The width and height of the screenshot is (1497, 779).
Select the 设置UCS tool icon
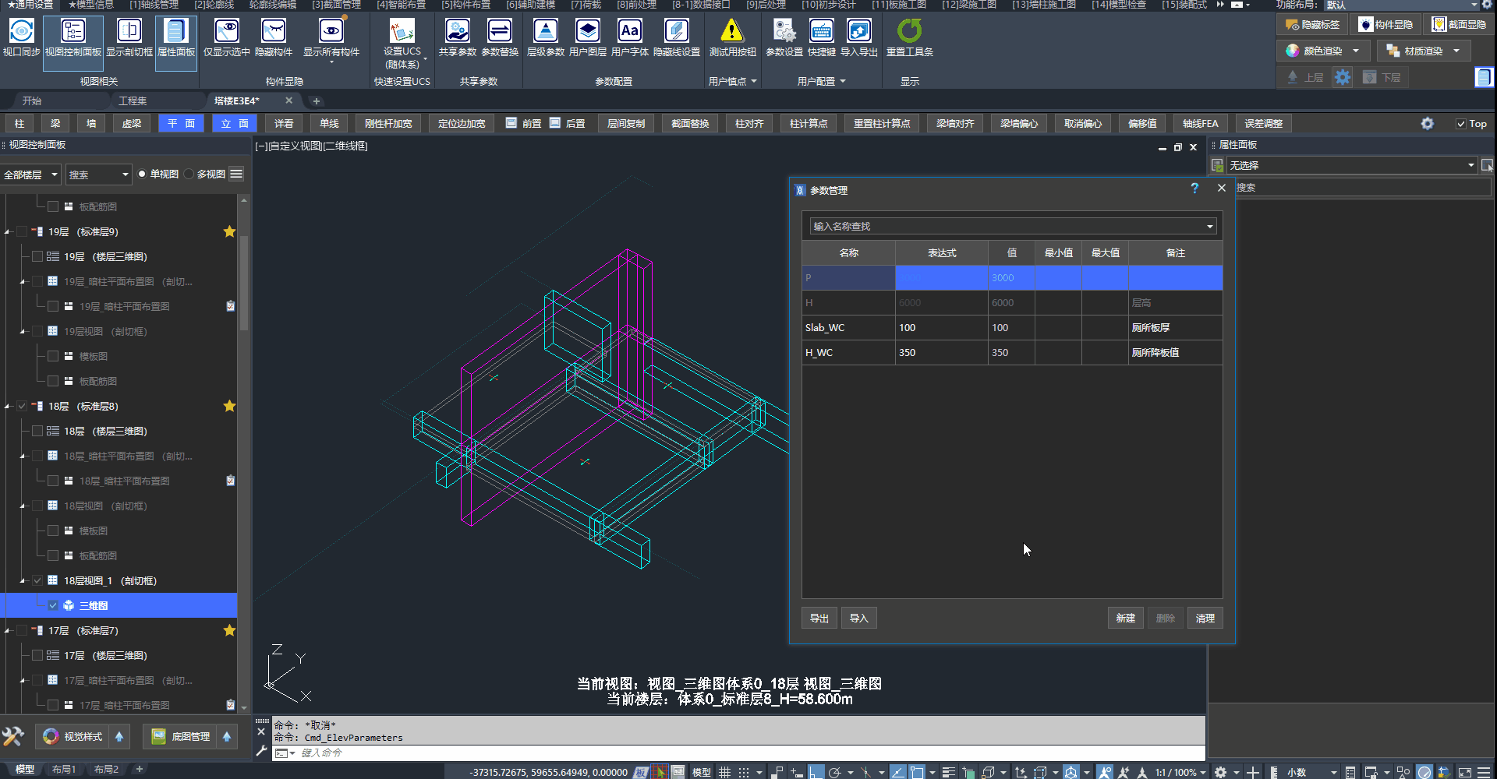[402, 32]
